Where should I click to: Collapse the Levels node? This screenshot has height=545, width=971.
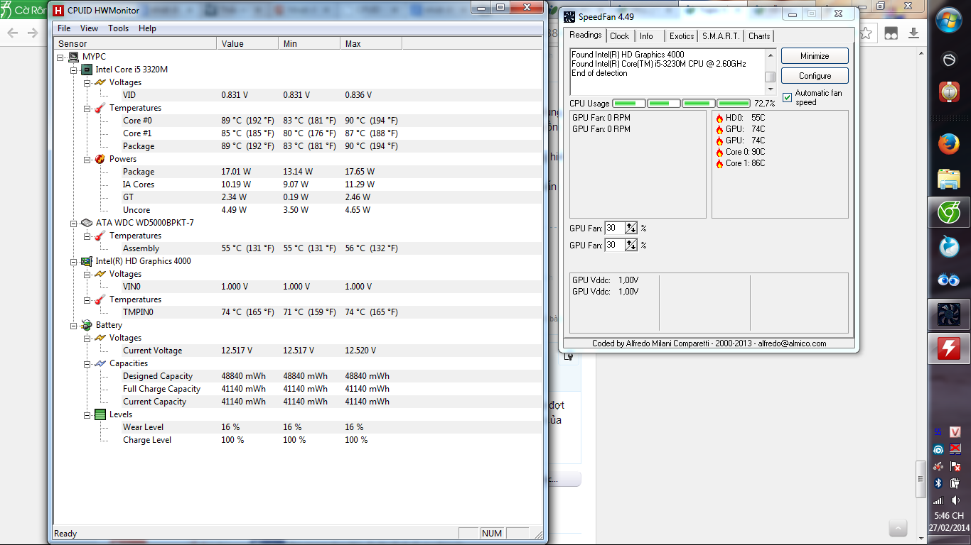87,414
